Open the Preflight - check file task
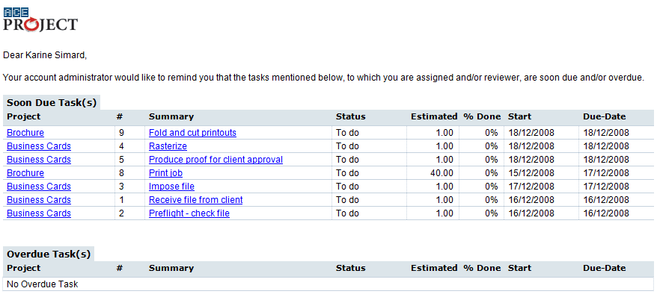660x300 pixels. [189, 213]
